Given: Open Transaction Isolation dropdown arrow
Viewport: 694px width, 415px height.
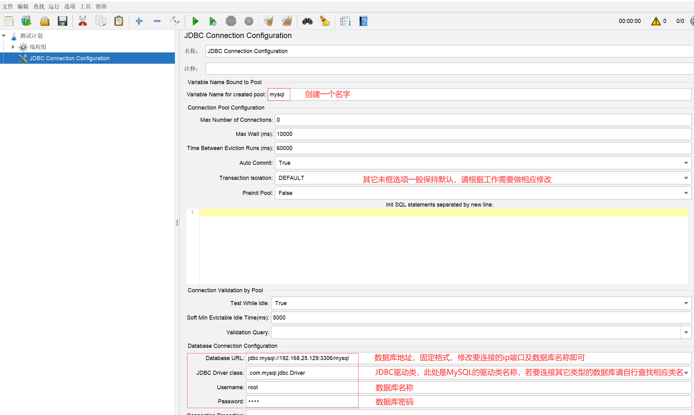Looking at the screenshot, I should pyautogui.click(x=686, y=178).
